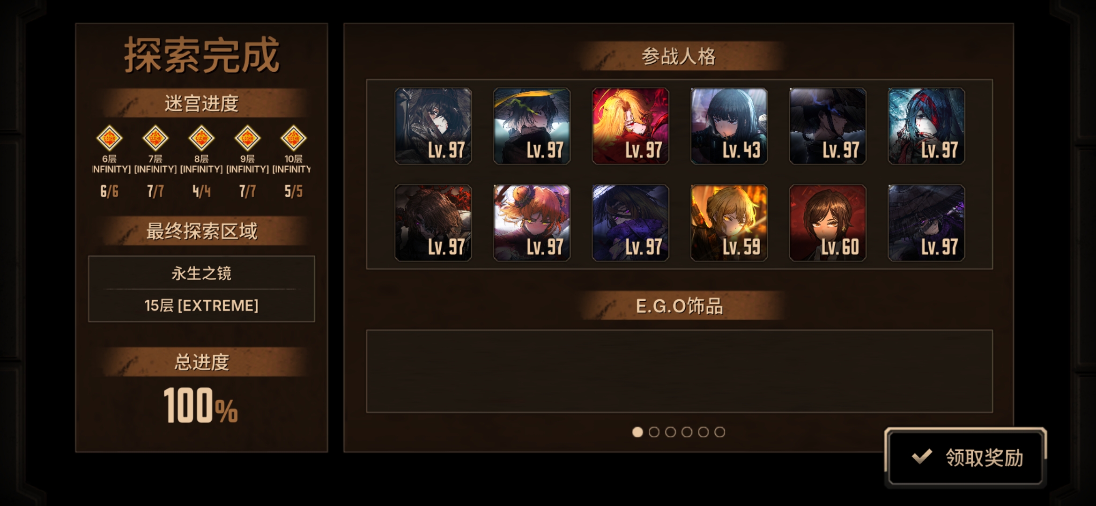Switch to the second page indicator dot

[654, 432]
